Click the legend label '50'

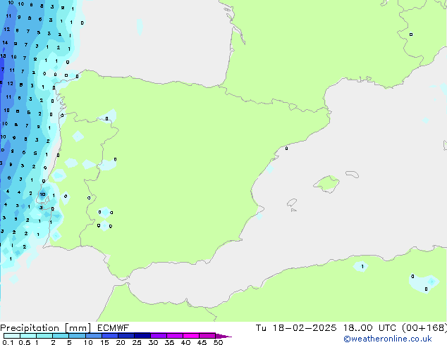pos(218,342)
